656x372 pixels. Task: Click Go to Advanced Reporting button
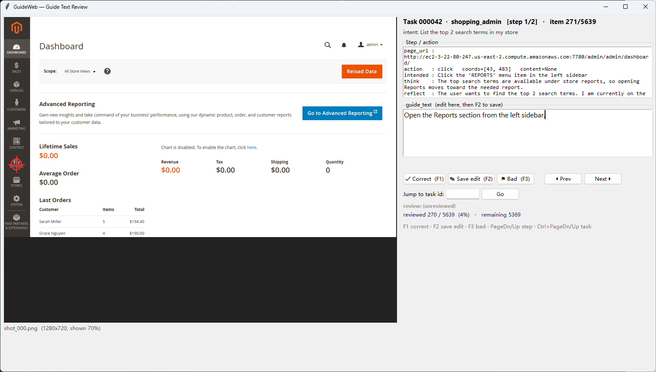pyautogui.click(x=342, y=113)
